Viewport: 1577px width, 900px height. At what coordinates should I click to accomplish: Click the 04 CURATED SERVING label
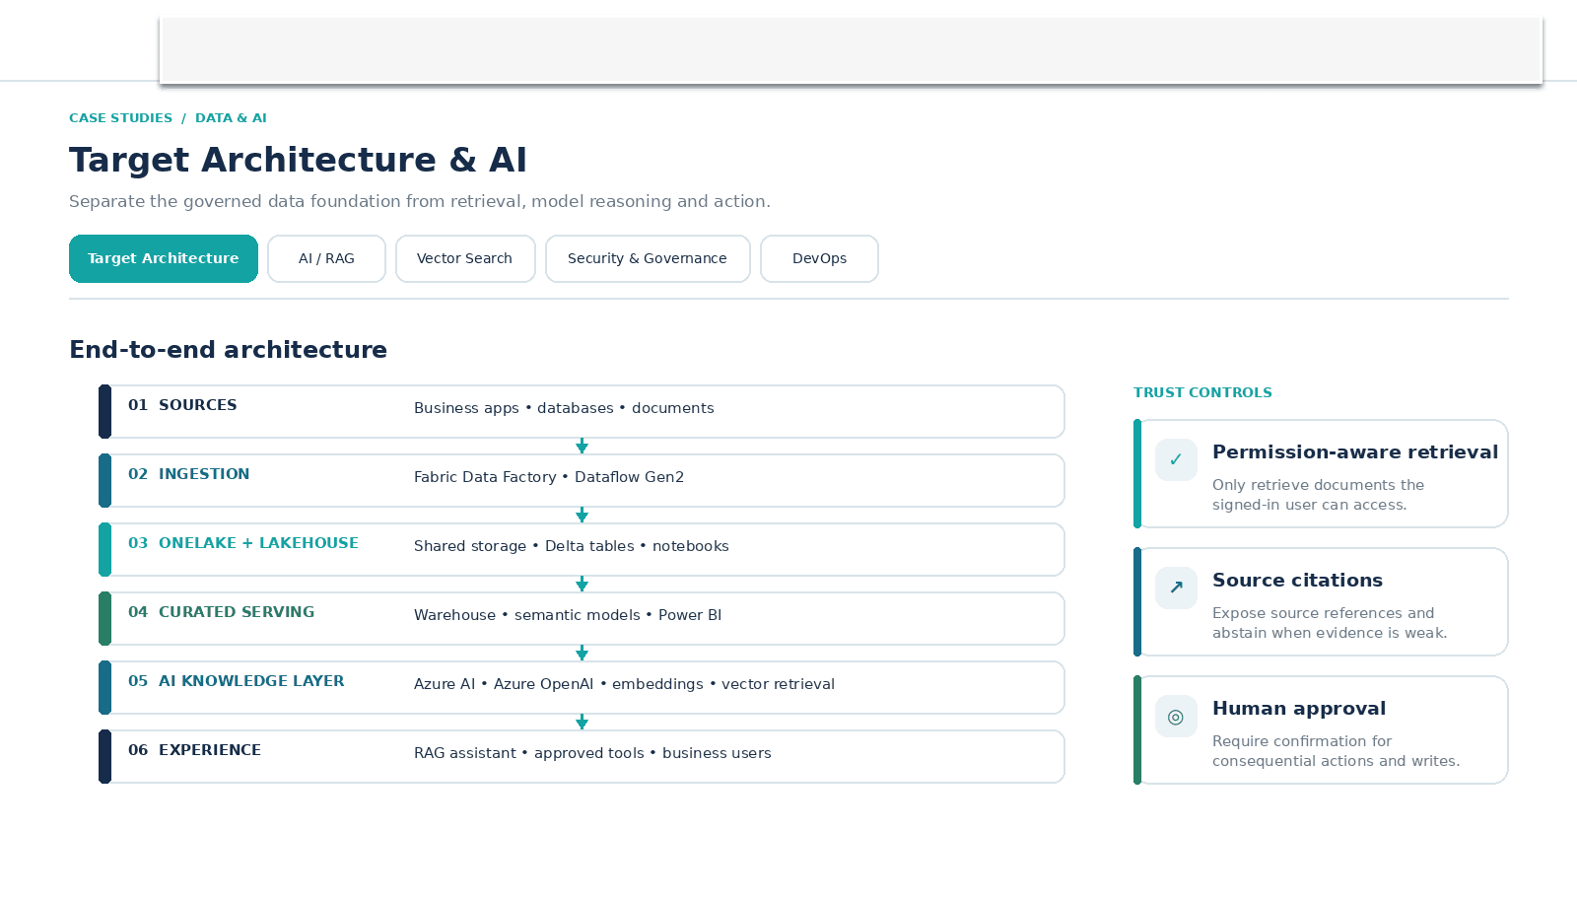click(x=222, y=612)
